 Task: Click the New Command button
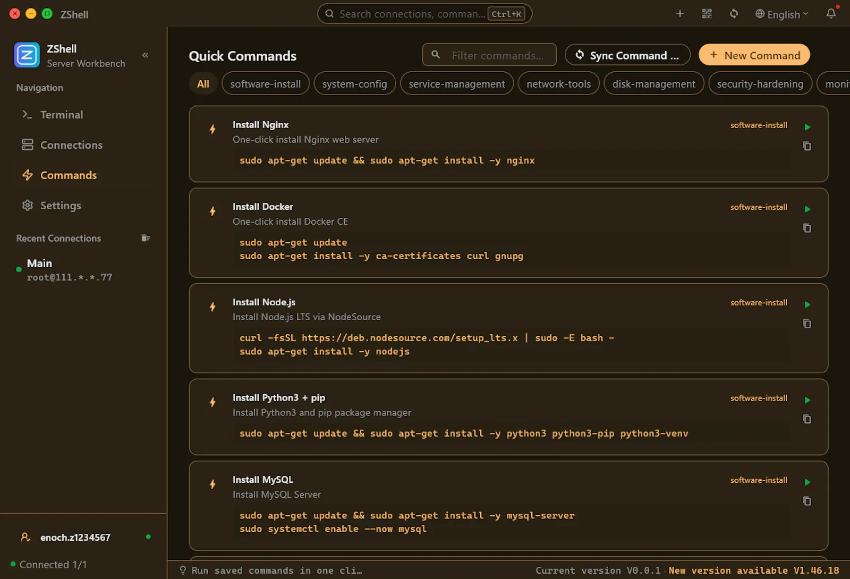pos(754,55)
